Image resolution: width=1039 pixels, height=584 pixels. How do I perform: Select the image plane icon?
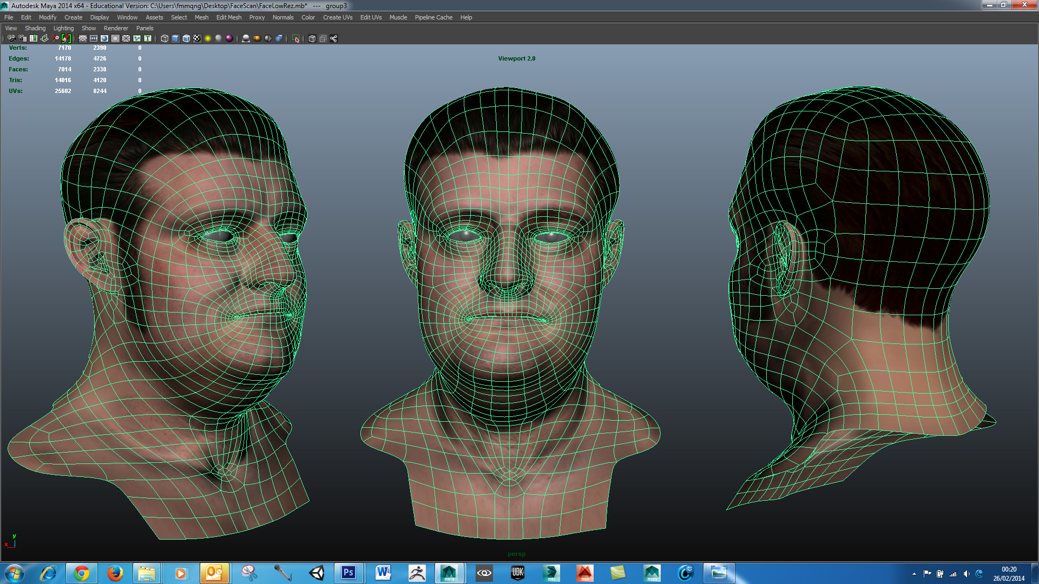(44, 38)
